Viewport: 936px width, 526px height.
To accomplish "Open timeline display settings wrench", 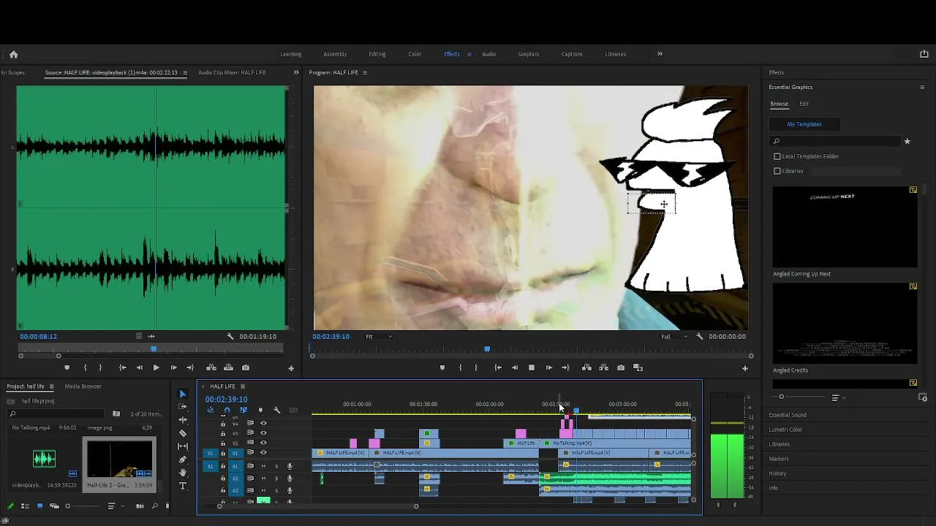I will tap(277, 410).
